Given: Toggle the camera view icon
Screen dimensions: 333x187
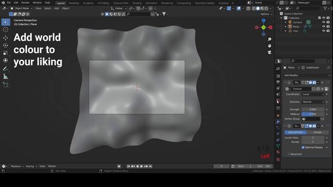Looking at the screenshot, I should coord(270,52).
